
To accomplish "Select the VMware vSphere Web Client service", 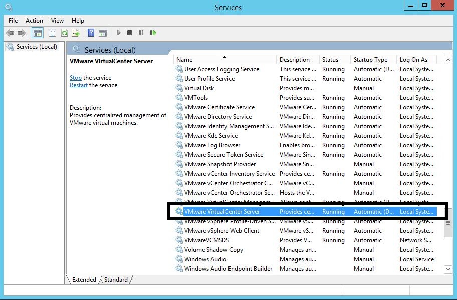I will pyautogui.click(x=221, y=231).
